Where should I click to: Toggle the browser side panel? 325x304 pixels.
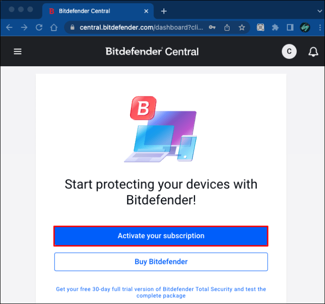[290, 28]
